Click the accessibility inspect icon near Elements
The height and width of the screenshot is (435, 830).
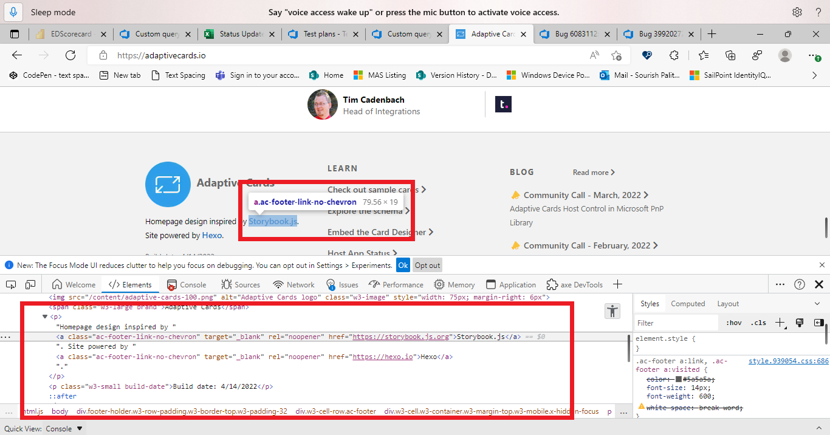pos(612,311)
